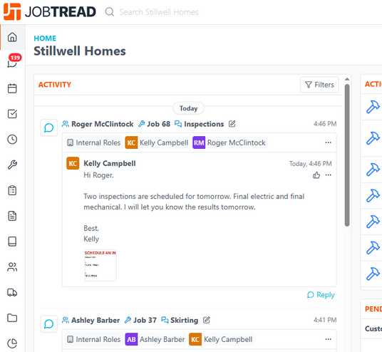This screenshot has width=382, height=352.
Task: Focus the Search Stillwell Homes field
Action: pyautogui.click(x=159, y=12)
